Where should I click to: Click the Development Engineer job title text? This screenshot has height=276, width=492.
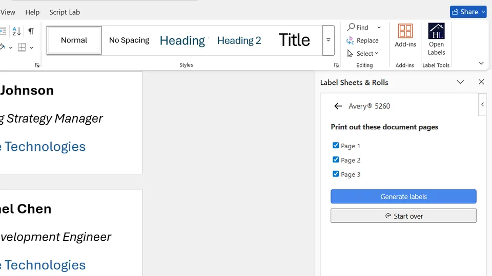click(x=55, y=237)
